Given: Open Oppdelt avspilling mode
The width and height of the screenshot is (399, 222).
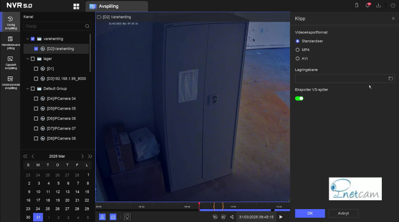Looking at the screenshot, I should [x=11, y=62].
